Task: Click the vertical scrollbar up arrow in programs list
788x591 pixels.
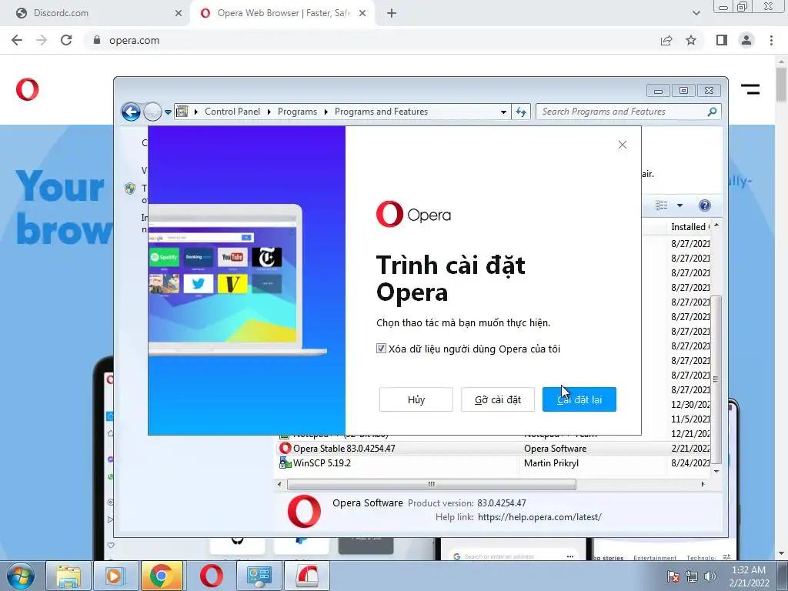Action: pos(716,225)
